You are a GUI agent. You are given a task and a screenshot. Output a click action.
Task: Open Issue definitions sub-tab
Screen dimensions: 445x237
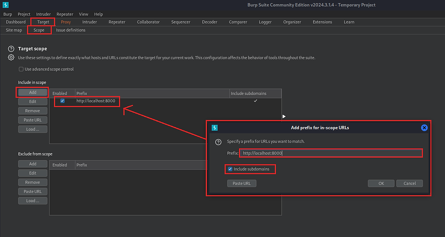tap(71, 30)
